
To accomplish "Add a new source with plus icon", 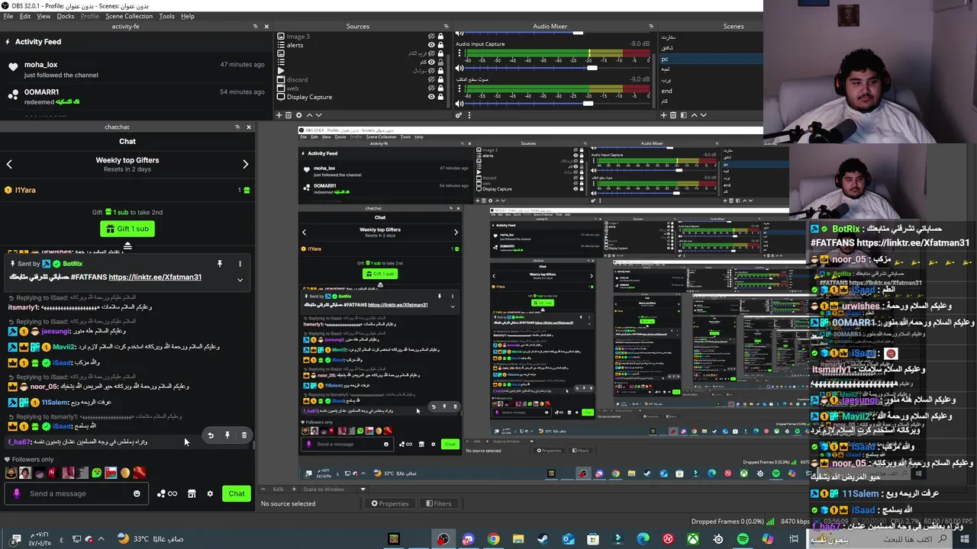I will tap(279, 115).
